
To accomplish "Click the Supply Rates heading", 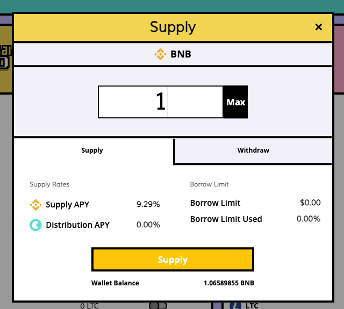I will pos(49,184).
